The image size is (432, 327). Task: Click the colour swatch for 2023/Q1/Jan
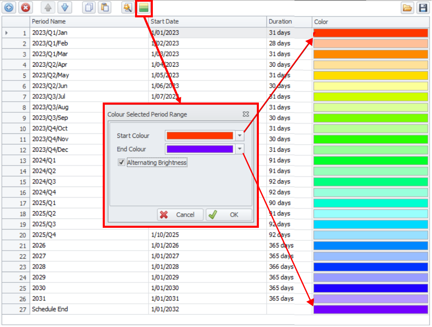[370, 33]
